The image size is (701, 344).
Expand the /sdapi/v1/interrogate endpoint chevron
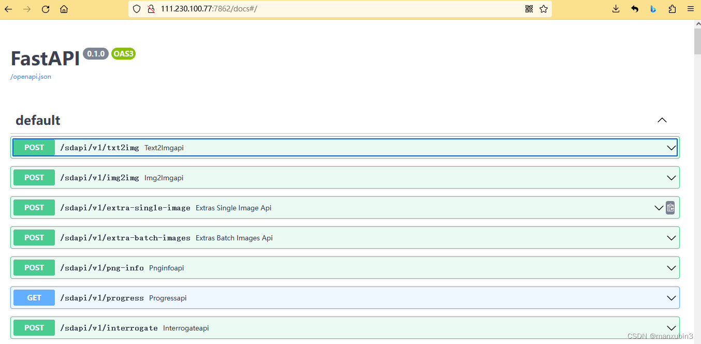[671, 328]
